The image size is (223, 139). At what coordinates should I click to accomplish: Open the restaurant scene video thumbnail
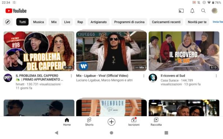coord(184,108)
